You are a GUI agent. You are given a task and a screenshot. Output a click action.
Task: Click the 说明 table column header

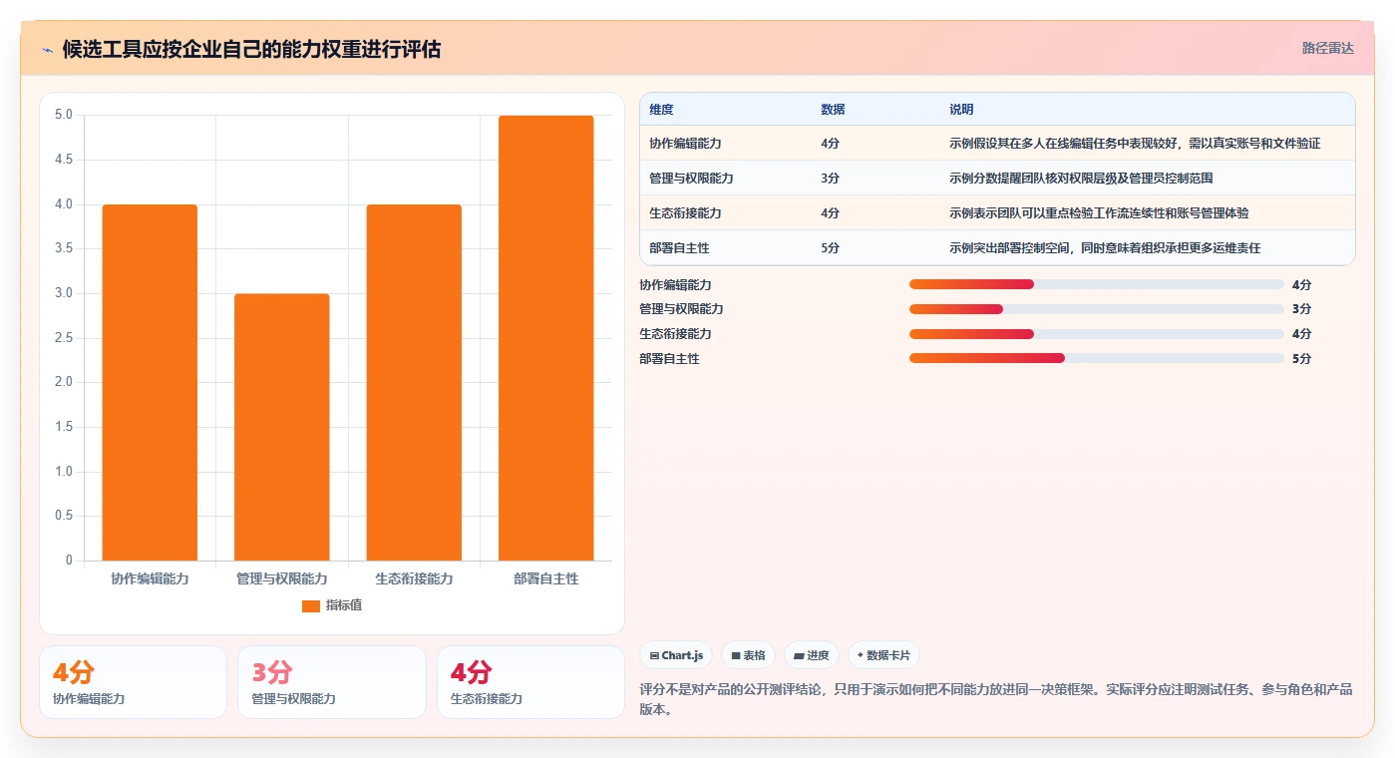tap(961, 110)
